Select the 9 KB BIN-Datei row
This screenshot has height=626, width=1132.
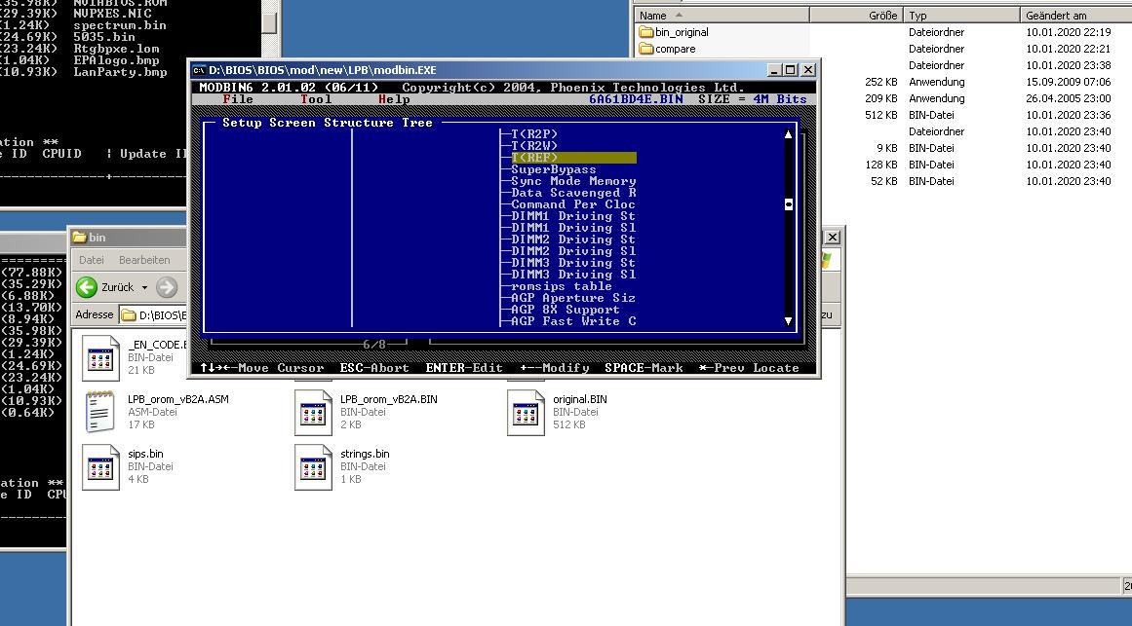[882, 148]
